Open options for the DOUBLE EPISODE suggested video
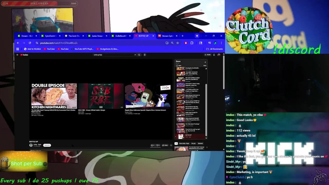 click(207, 147)
